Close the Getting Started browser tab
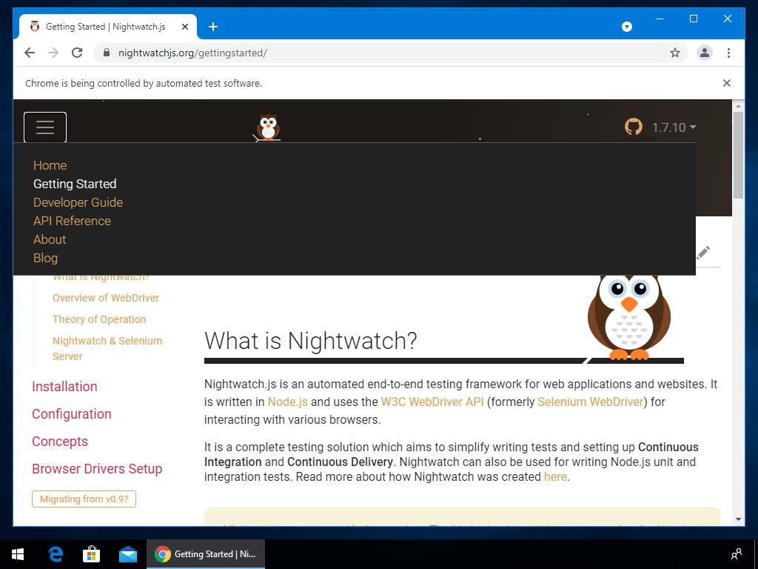This screenshot has width=758, height=569. pos(184,27)
